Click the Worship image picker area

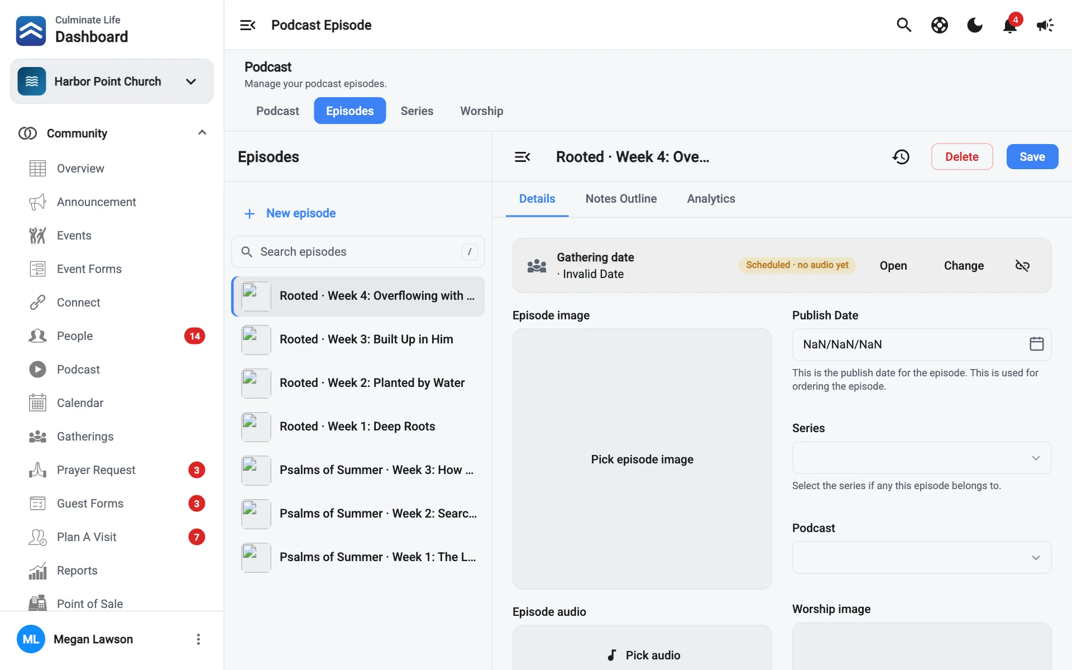pyautogui.click(x=922, y=647)
